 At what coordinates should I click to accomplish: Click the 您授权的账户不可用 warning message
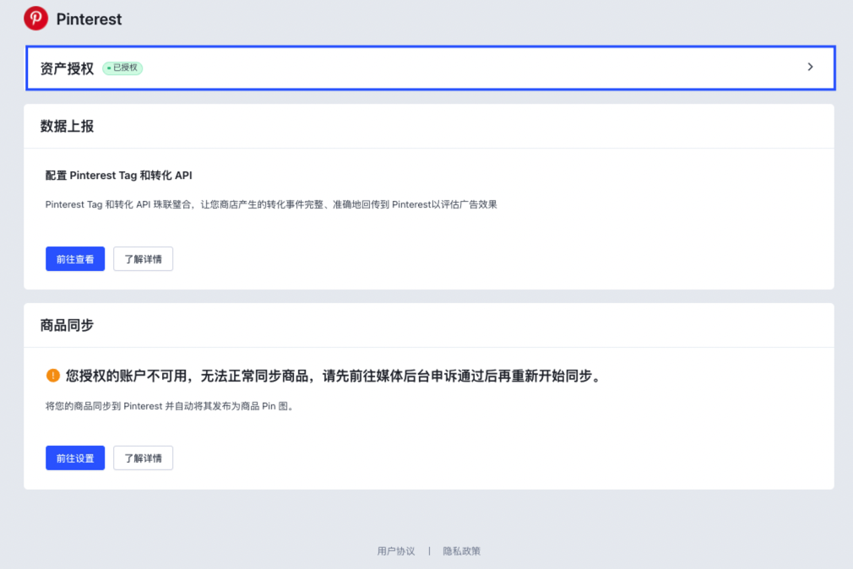[334, 376]
